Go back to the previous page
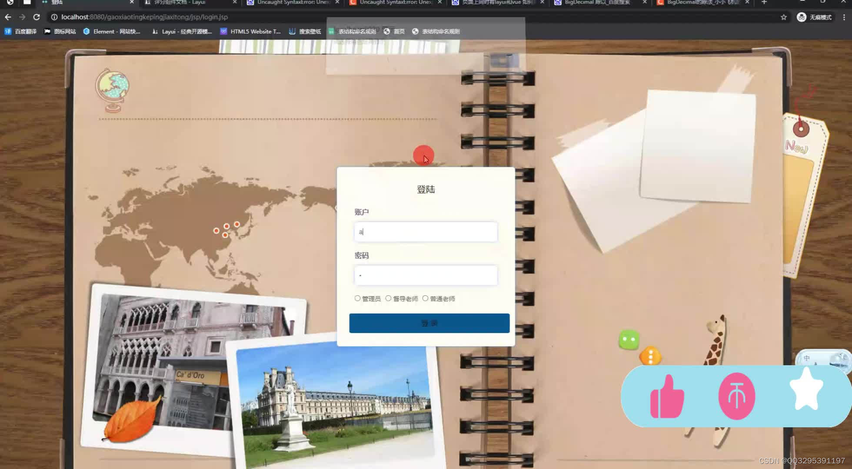Viewport: 852px width, 469px height. (x=8, y=17)
